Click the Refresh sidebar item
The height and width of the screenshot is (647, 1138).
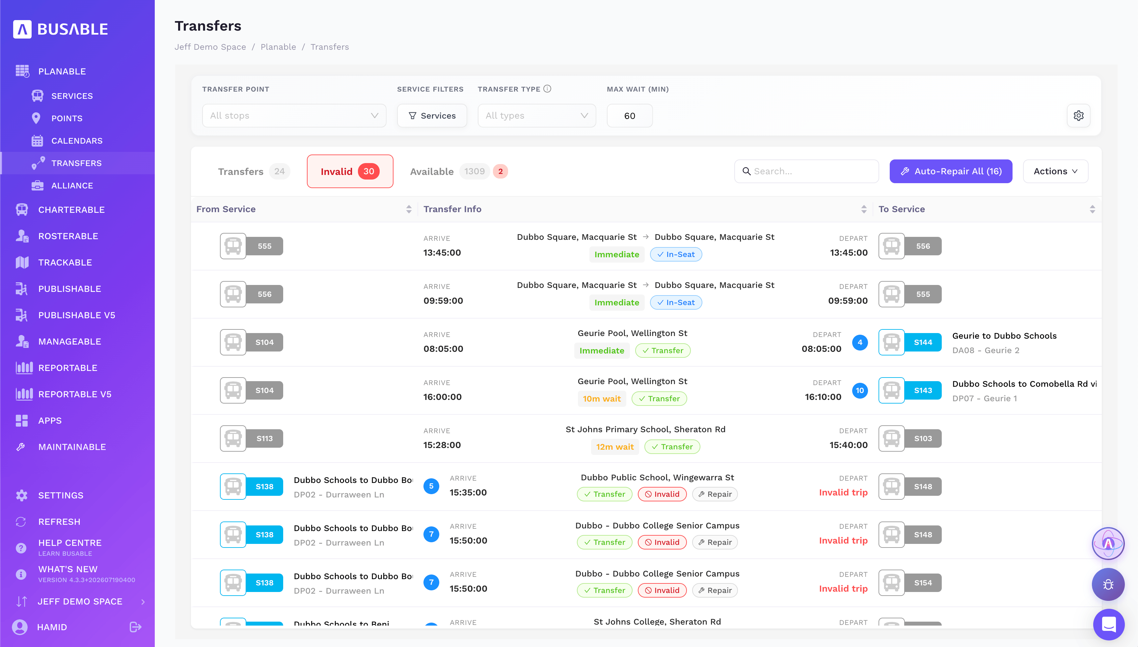coord(78,522)
